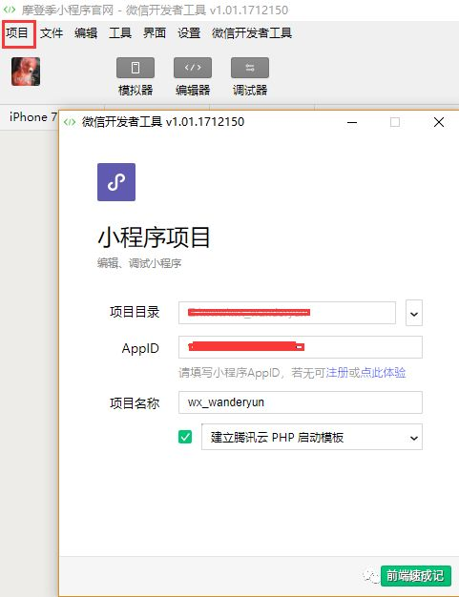Screen dimensions: 459x597
Task: Expand the 建立腾讯云 PHP 启动模板 dropdown
Action: 312,437
